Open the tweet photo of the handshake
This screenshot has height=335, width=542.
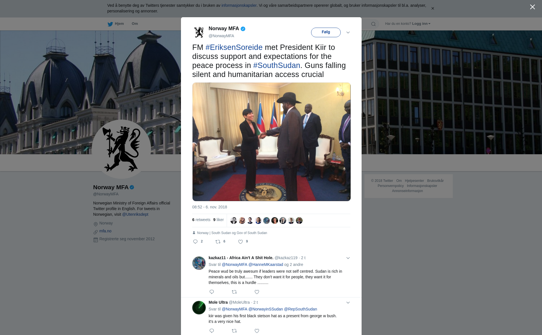click(271, 142)
